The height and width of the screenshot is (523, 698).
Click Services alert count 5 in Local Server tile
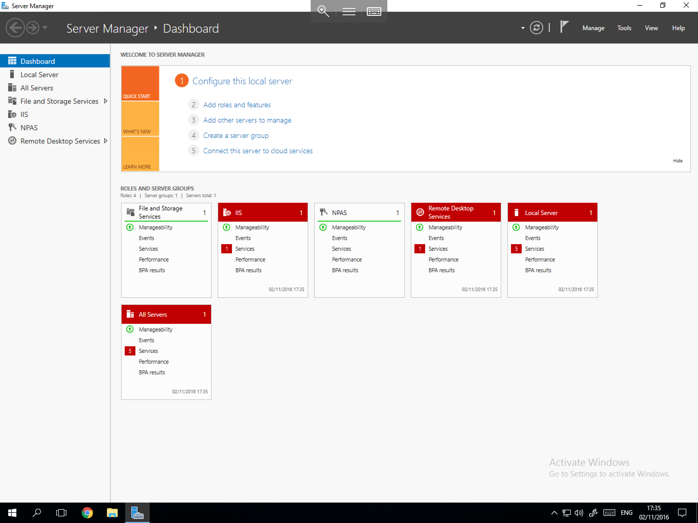[x=516, y=248]
